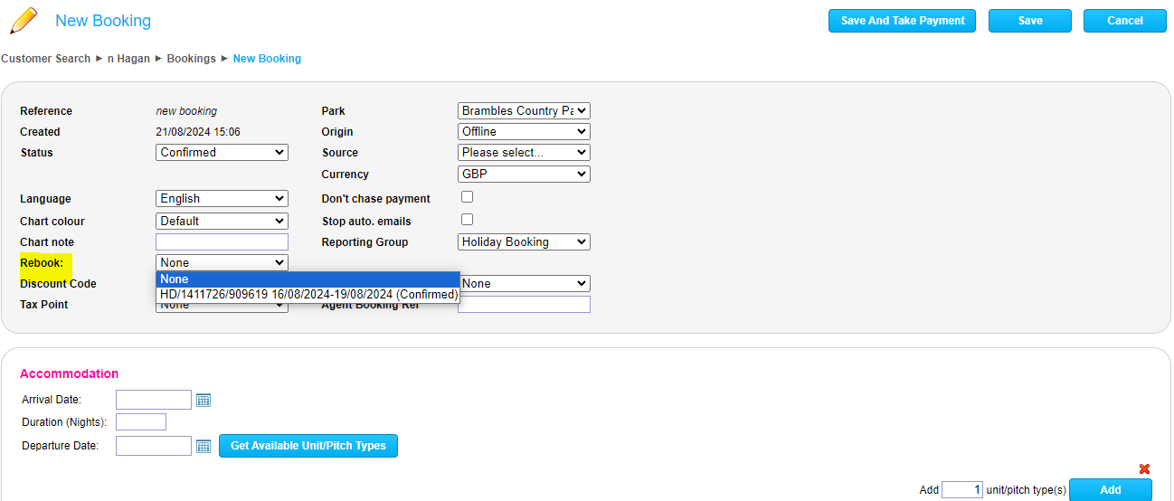Click the pencil icon beside New Booking

coord(23,20)
